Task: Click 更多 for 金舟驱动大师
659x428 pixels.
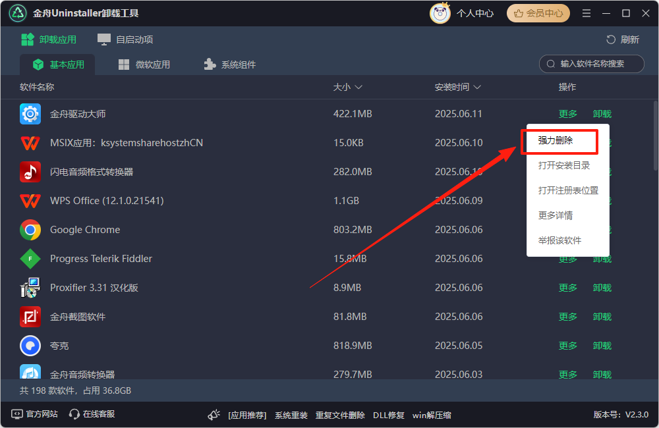Action: [x=568, y=114]
